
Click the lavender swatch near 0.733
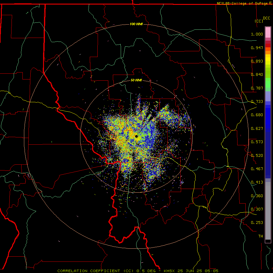[268, 96]
